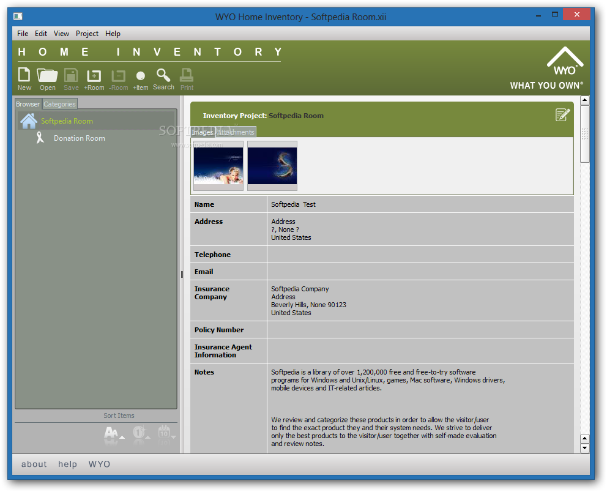The width and height of the screenshot is (607, 492).
Task: Open the first image thumbnail
Action: [218, 166]
